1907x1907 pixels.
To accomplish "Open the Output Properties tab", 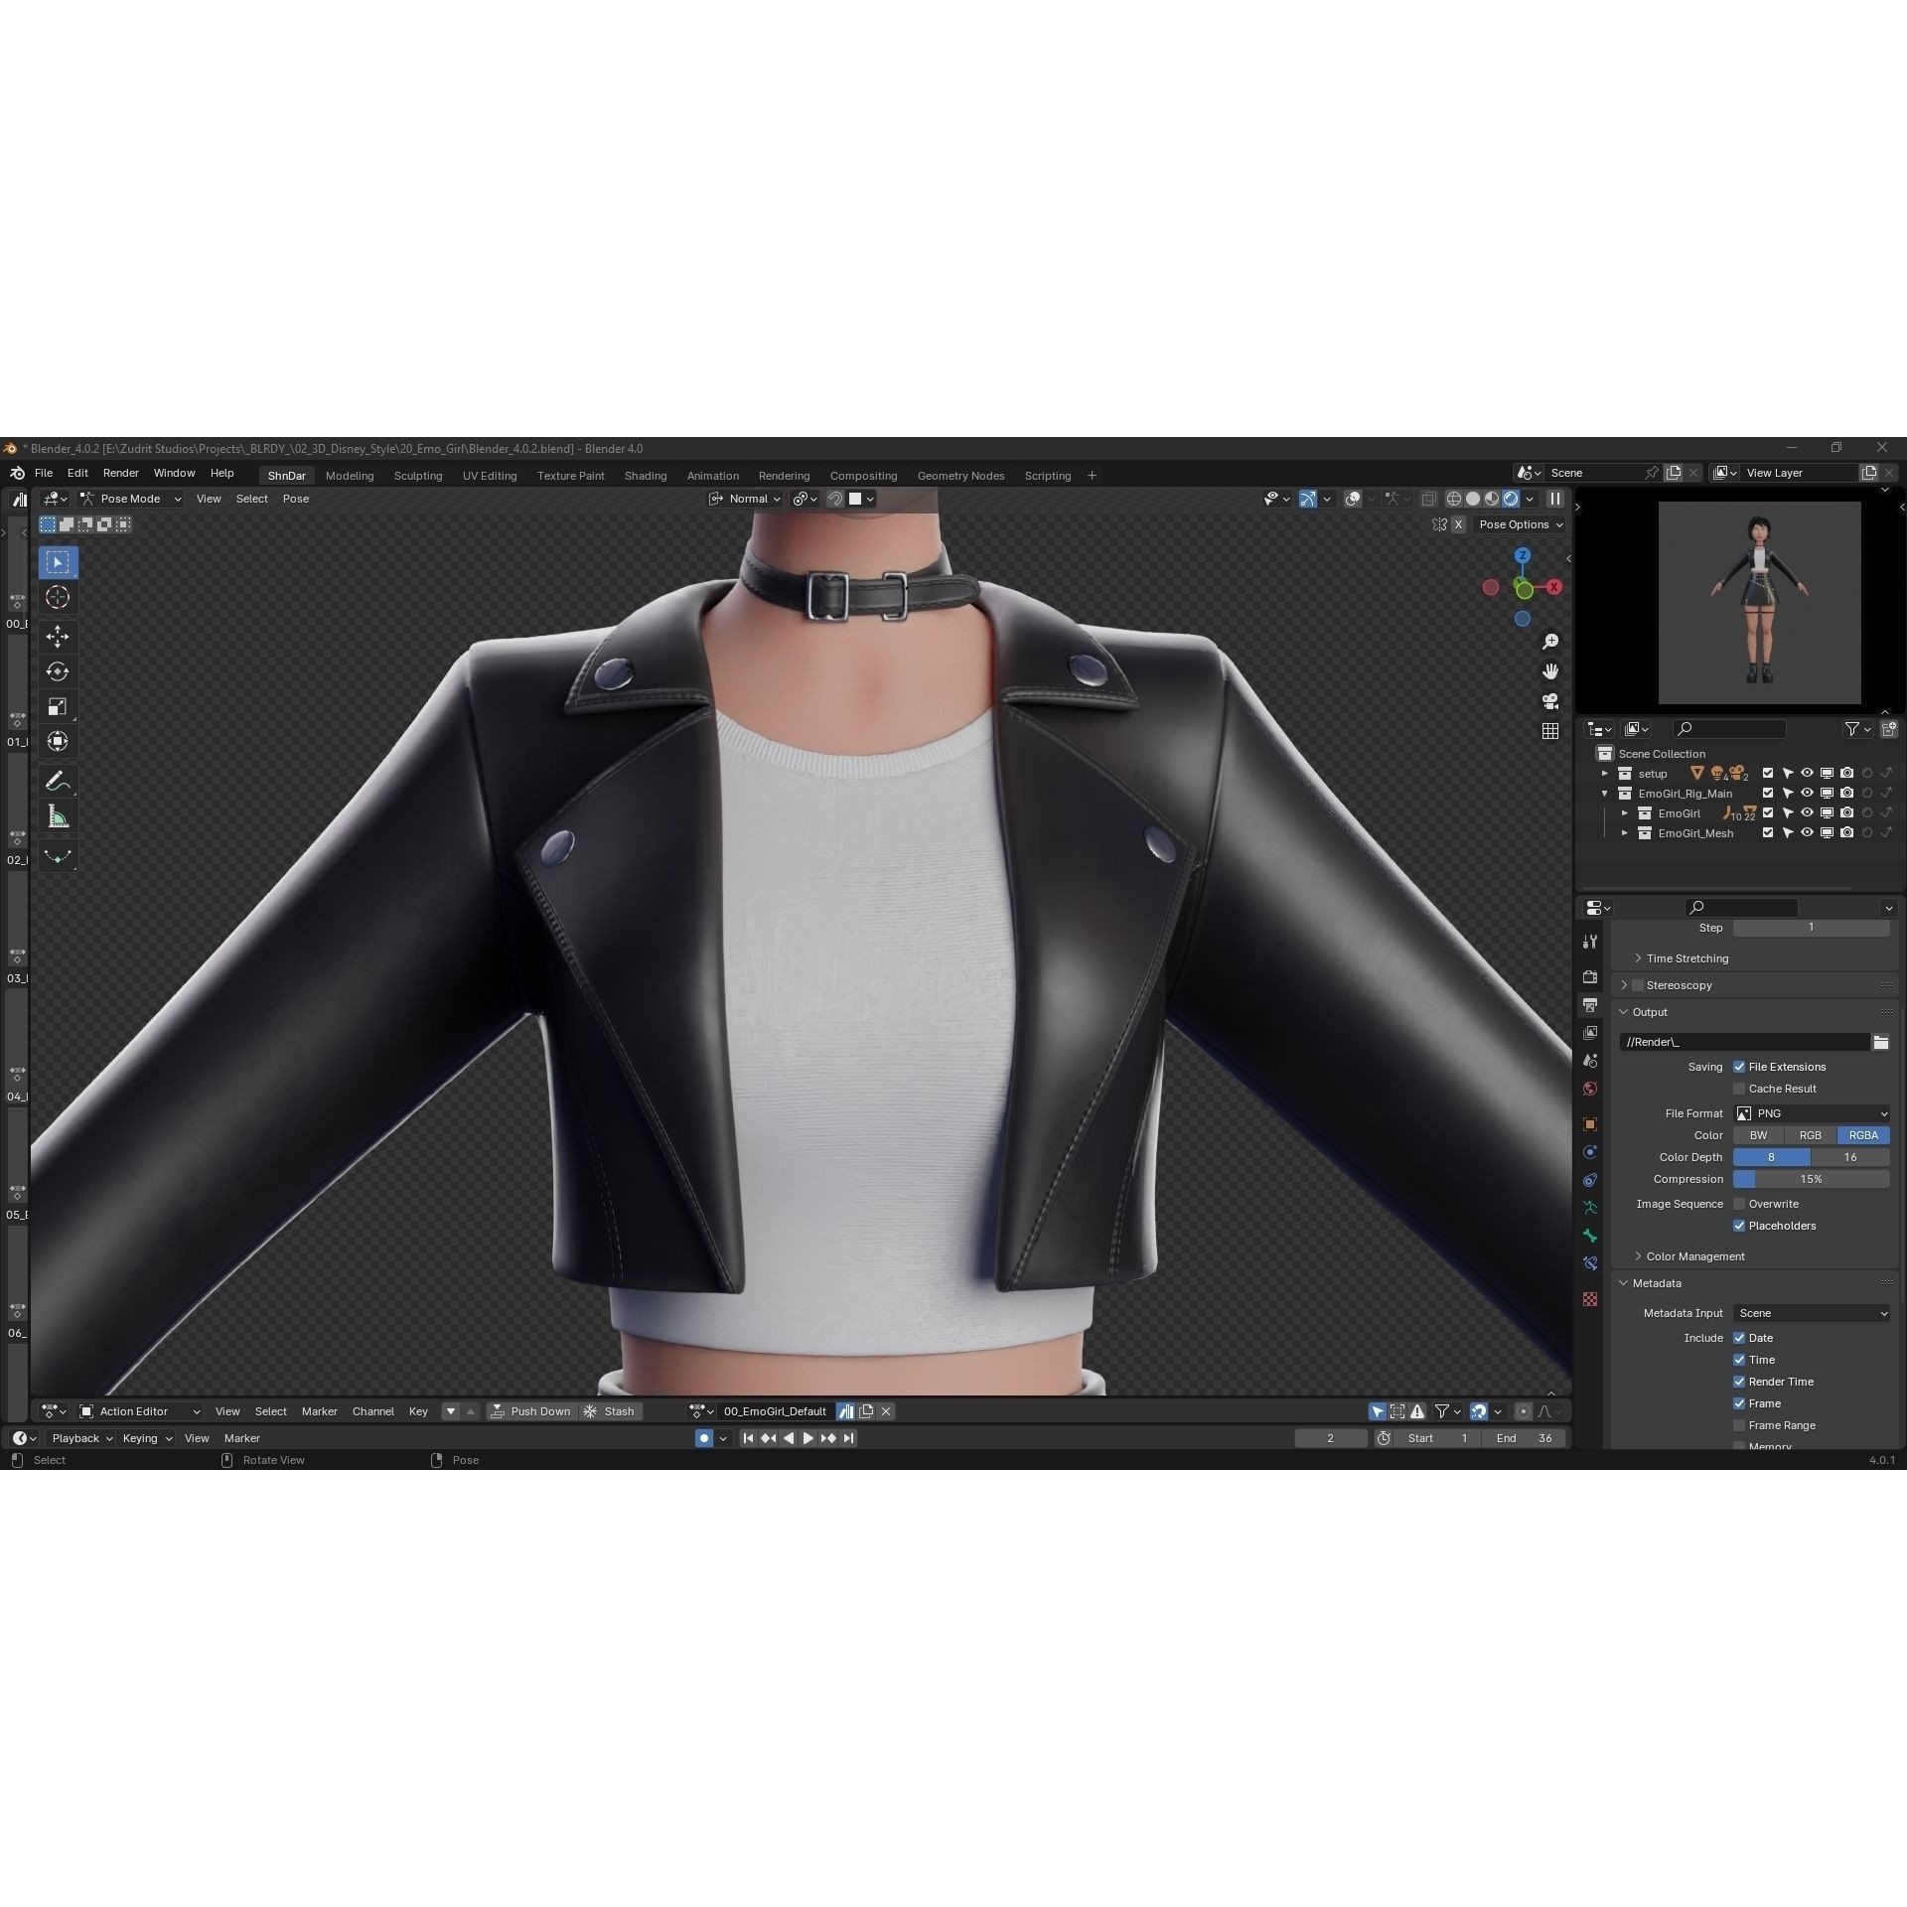I will click(x=1590, y=1004).
